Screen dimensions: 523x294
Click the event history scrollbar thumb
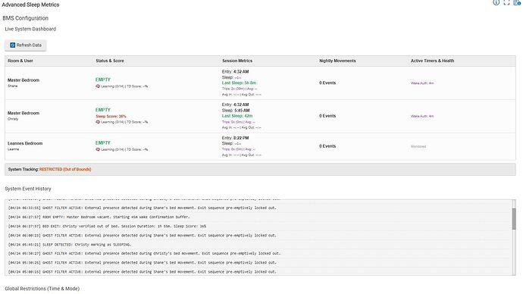click(514, 219)
